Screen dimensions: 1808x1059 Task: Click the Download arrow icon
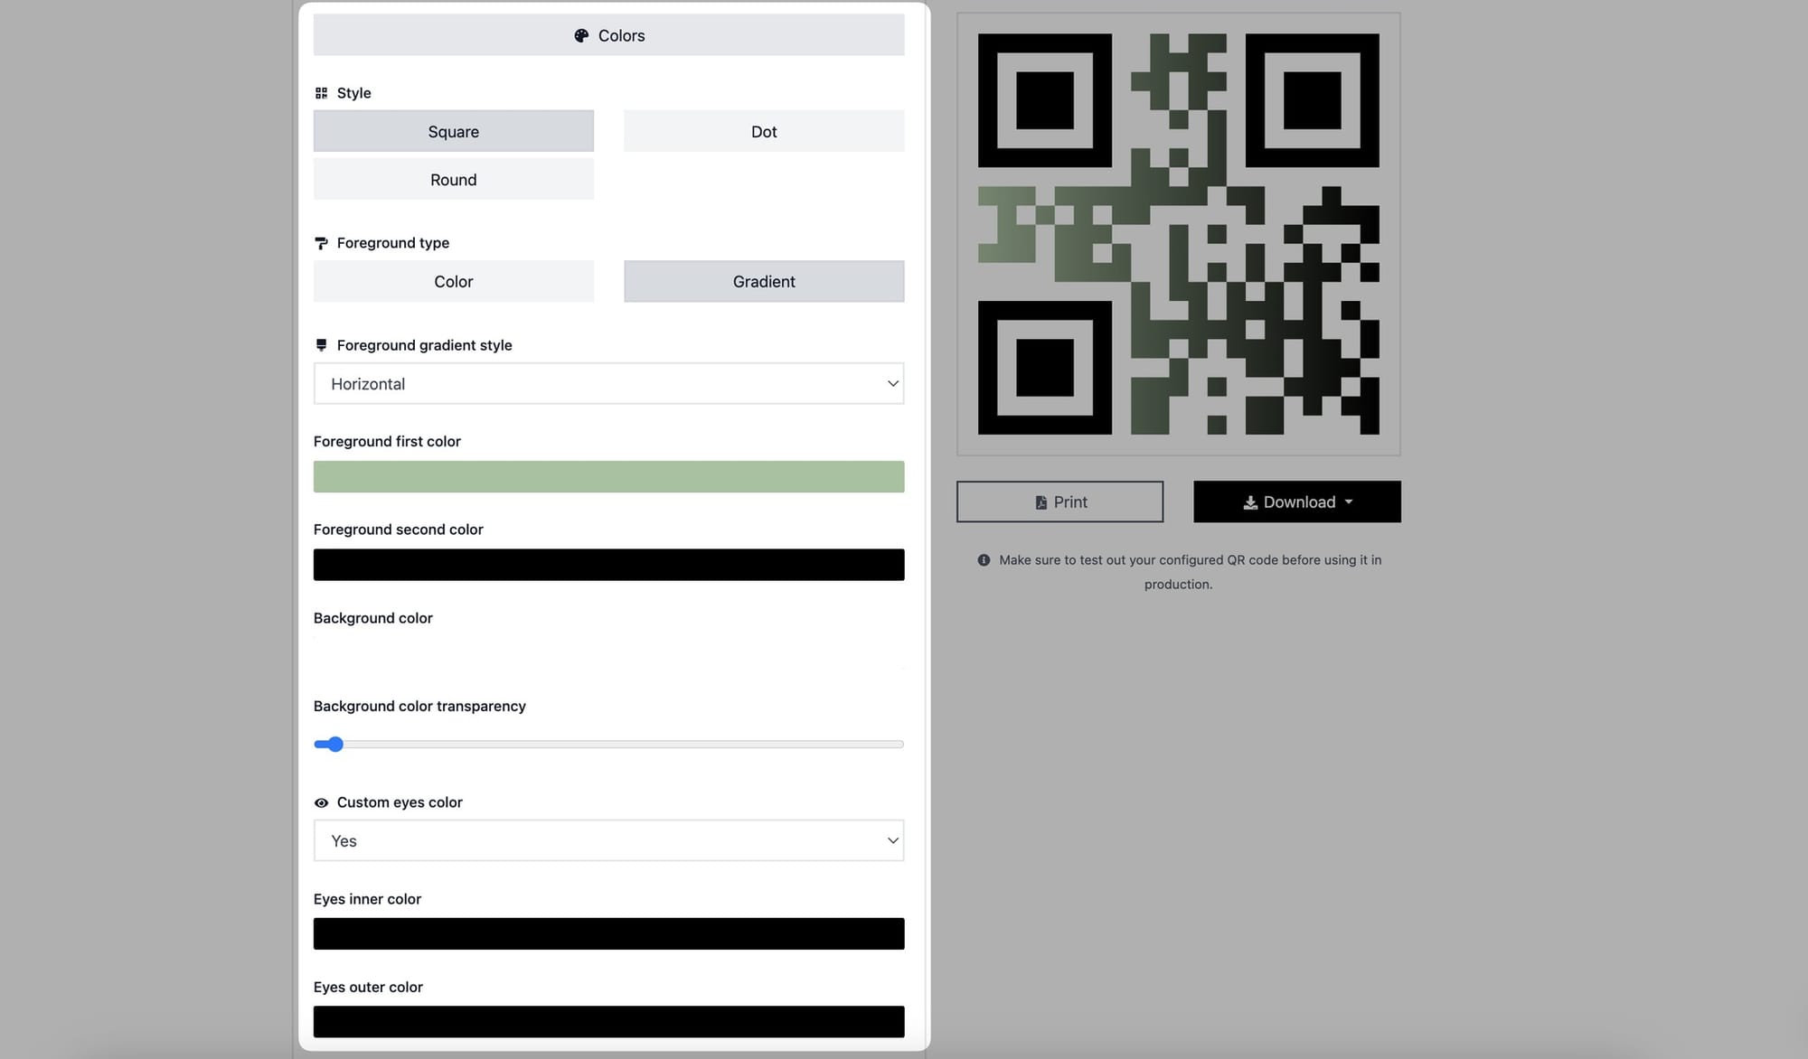pyautogui.click(x=1248, y=501)
